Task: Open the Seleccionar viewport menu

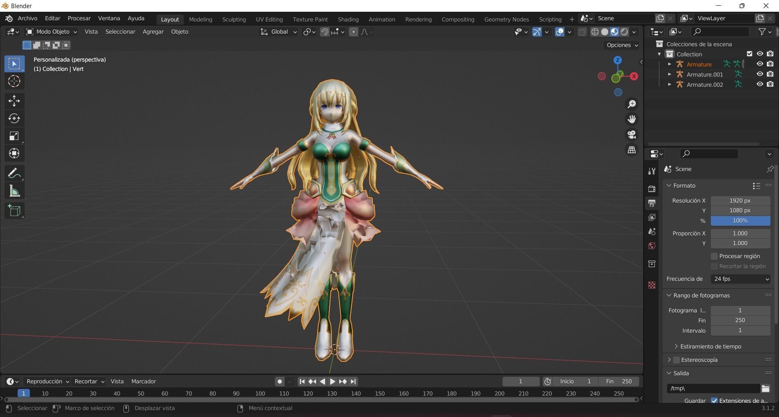Action: (120, 32)
